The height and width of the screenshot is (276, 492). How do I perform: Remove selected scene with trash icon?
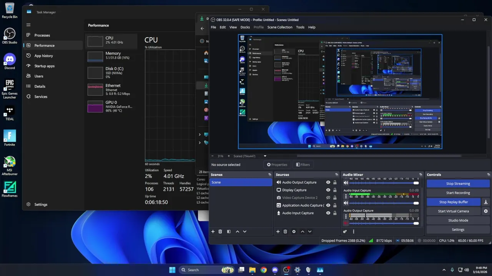pos(220,232)
